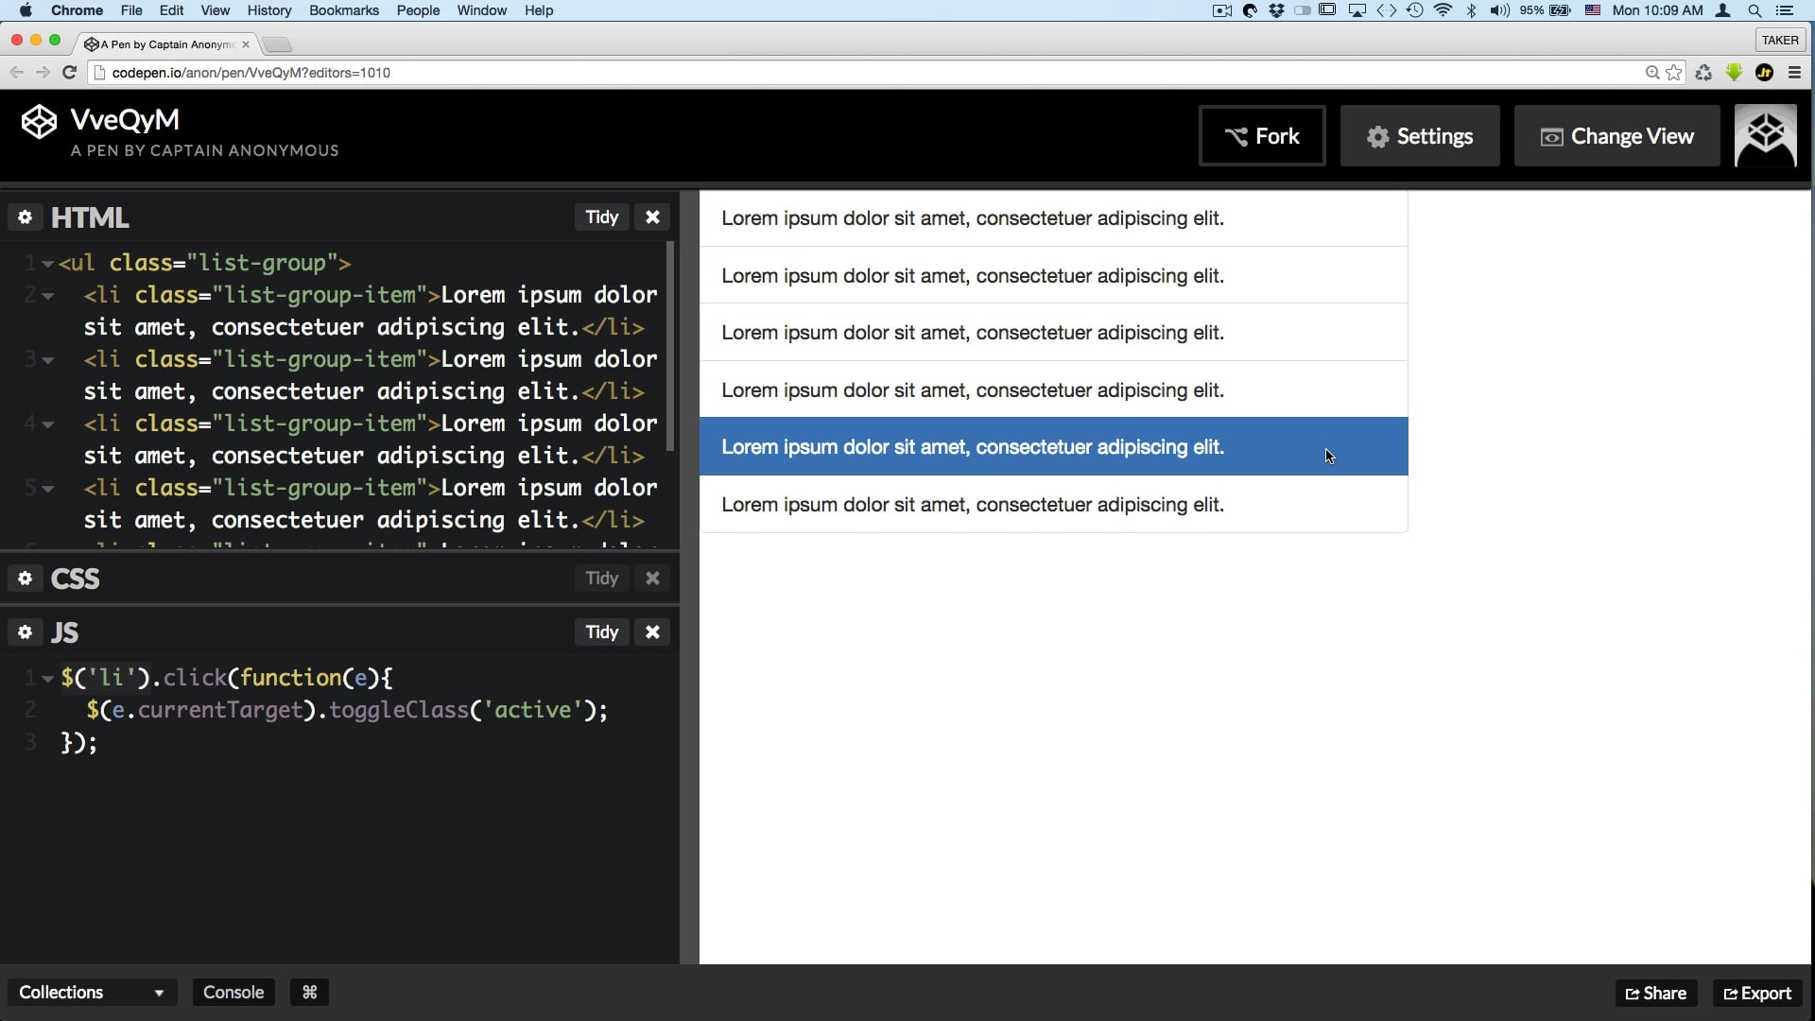Close the CSS editor panel
This screenshot has width=1815, height=1021.
tap(652, 579)
